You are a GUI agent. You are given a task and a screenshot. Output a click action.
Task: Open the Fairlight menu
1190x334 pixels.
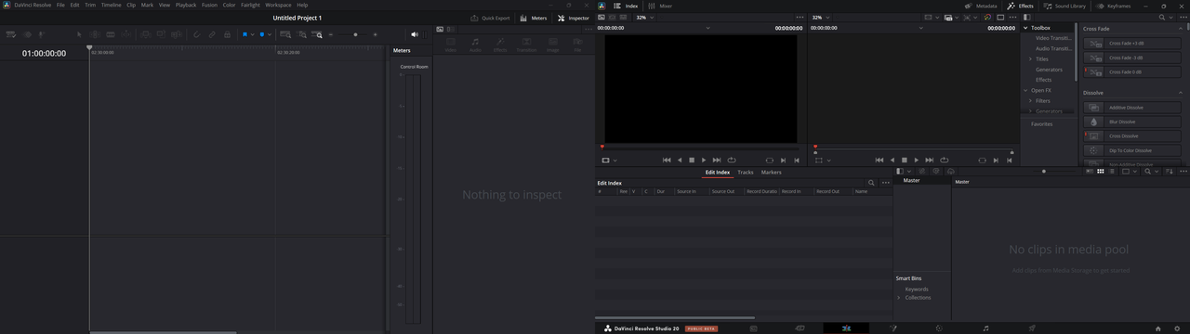point(250,5)
